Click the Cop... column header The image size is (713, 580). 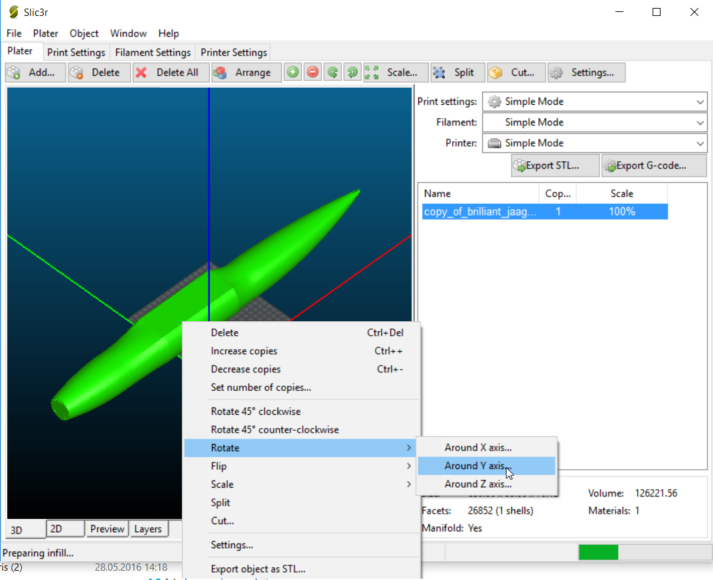(558, 194)
